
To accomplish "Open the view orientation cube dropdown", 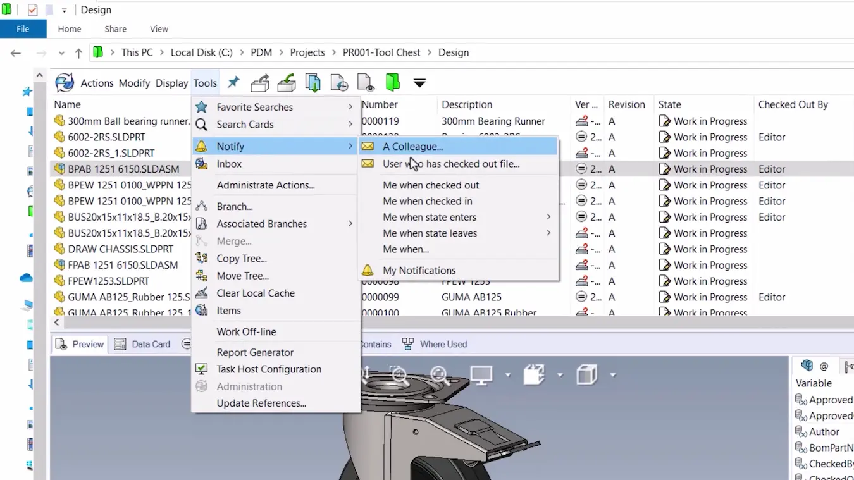I will [x=611, y=374].
